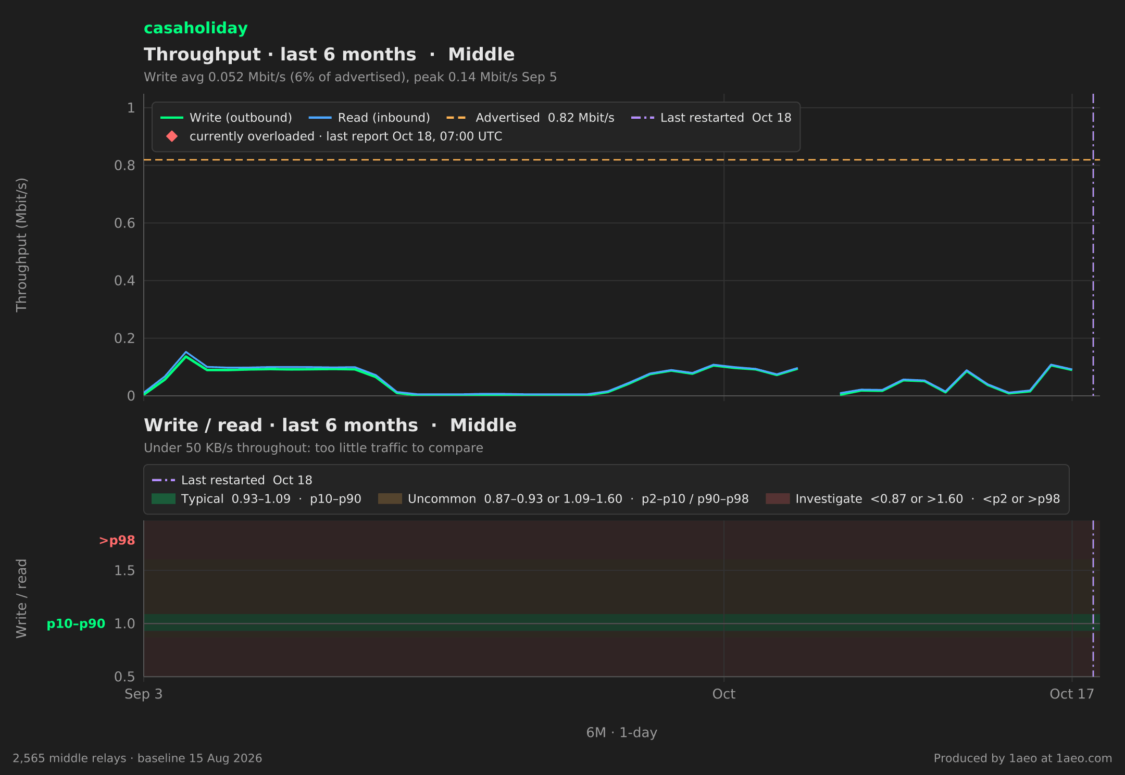
Task: Click the Oct 17 x-axis label
Action: [1072, 694]
